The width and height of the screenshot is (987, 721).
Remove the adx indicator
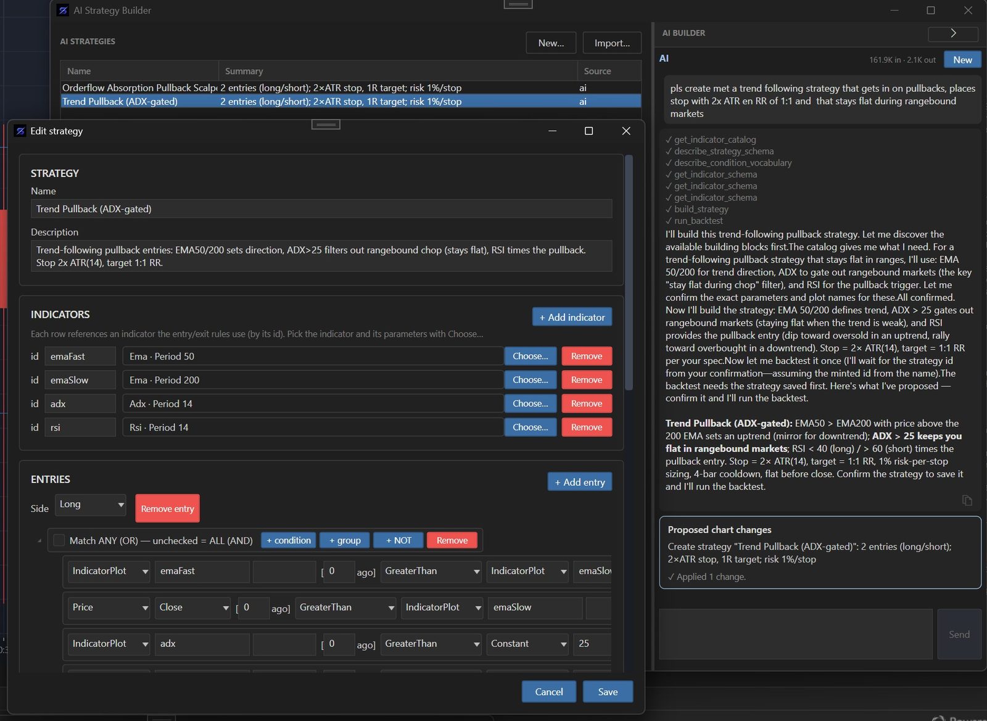pyautogui.click(x=587, y=403)
